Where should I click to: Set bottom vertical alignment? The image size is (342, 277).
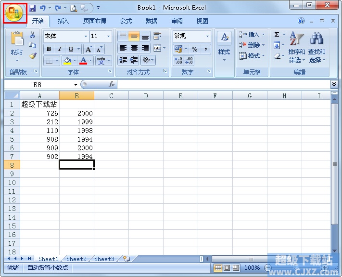coord(145,36)
